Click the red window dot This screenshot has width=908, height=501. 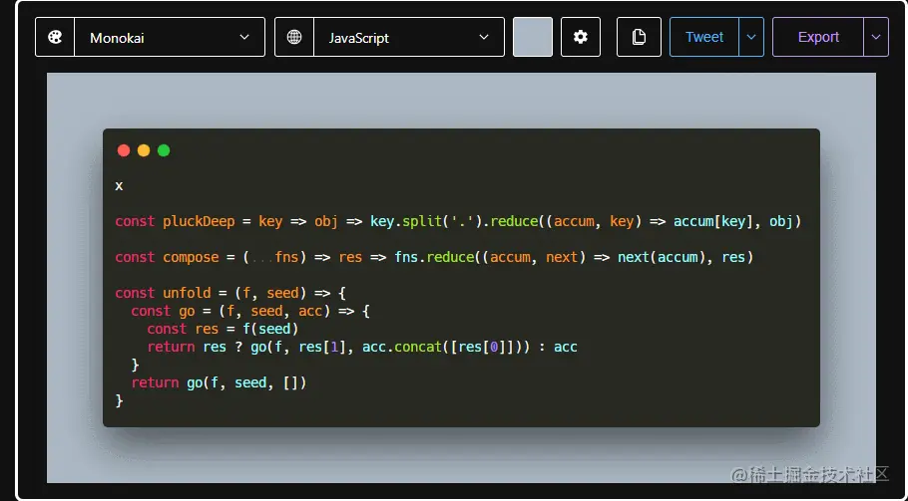(124, 150)
